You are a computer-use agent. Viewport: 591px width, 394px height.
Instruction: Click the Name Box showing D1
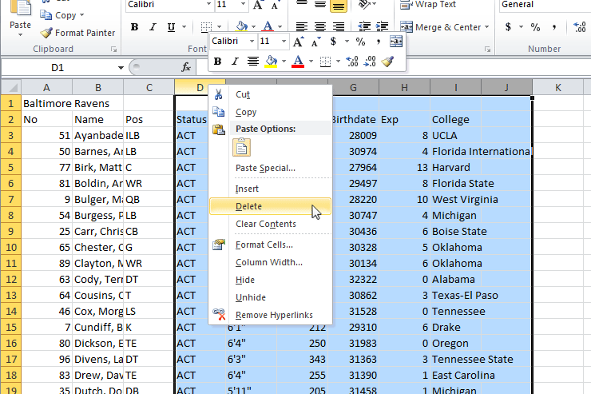coord(58,68)
